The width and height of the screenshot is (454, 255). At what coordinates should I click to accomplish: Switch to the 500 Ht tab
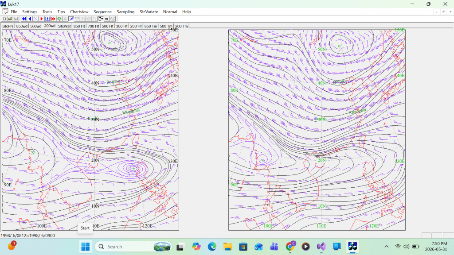(x=107, y=26)
